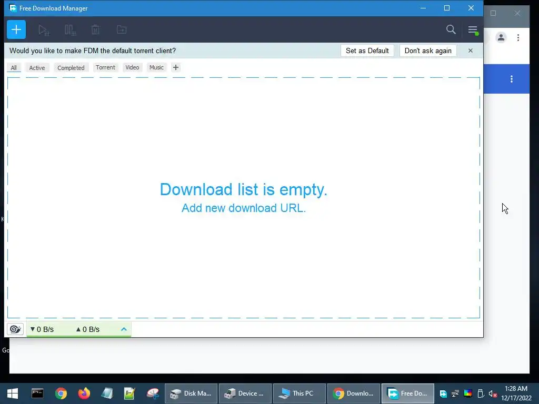Expand the speed panel chevron

pyautogui.click(x=124, y=329)
